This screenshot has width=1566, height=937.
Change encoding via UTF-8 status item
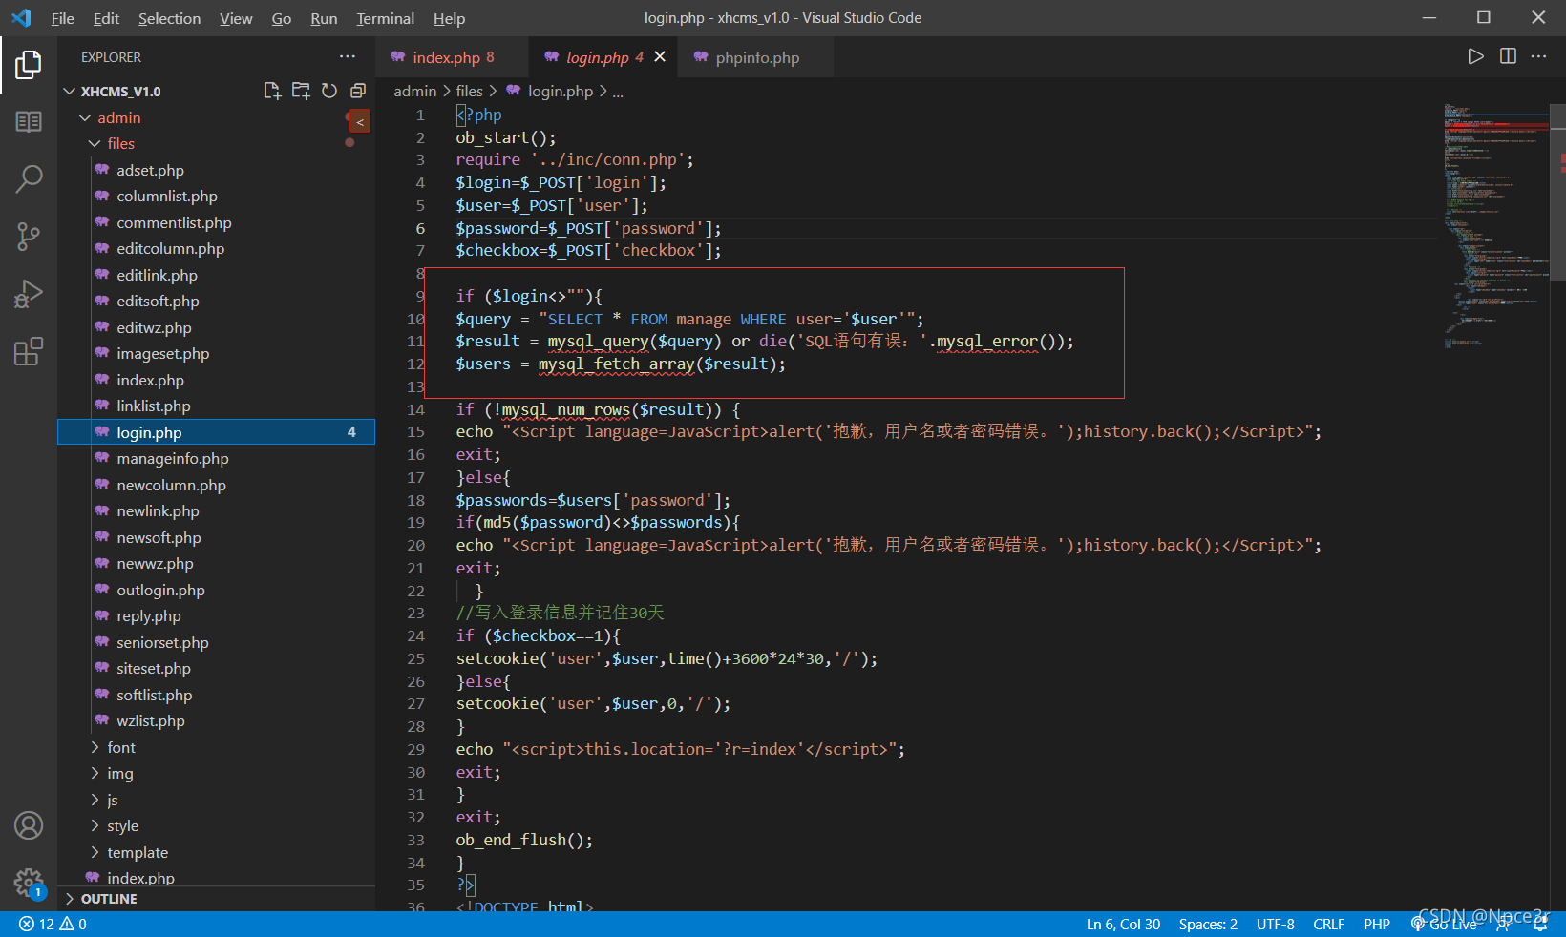[x=1275, y=924]
